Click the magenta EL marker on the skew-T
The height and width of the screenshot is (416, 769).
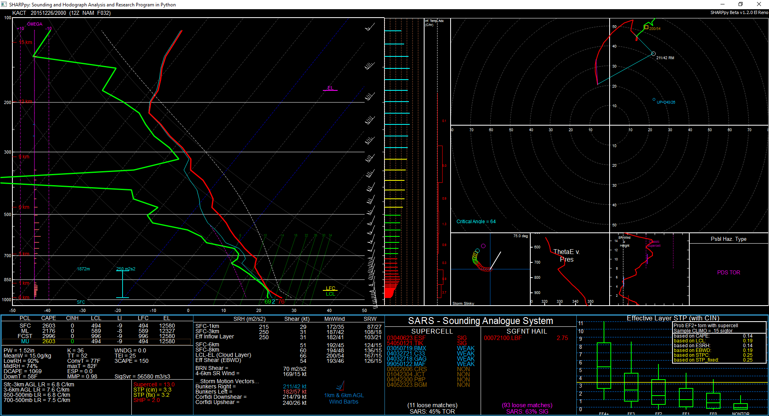click(x=330, y=89)
